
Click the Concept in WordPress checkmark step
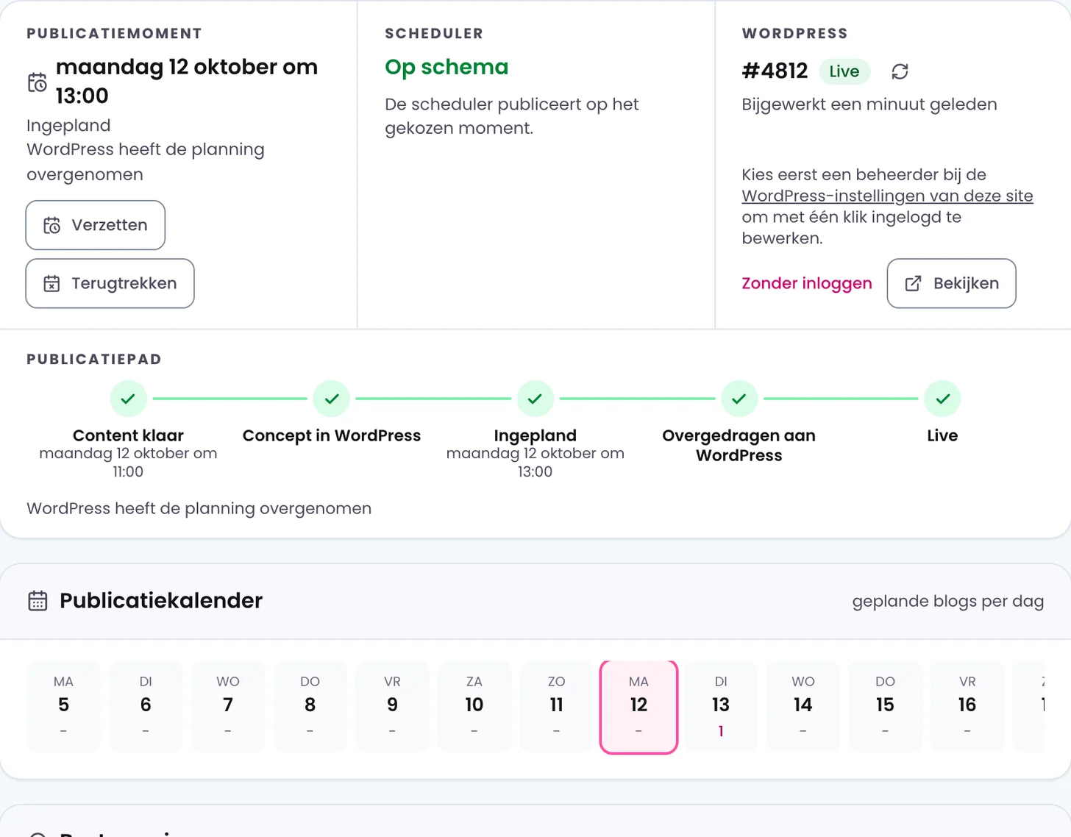pos(332,399)
